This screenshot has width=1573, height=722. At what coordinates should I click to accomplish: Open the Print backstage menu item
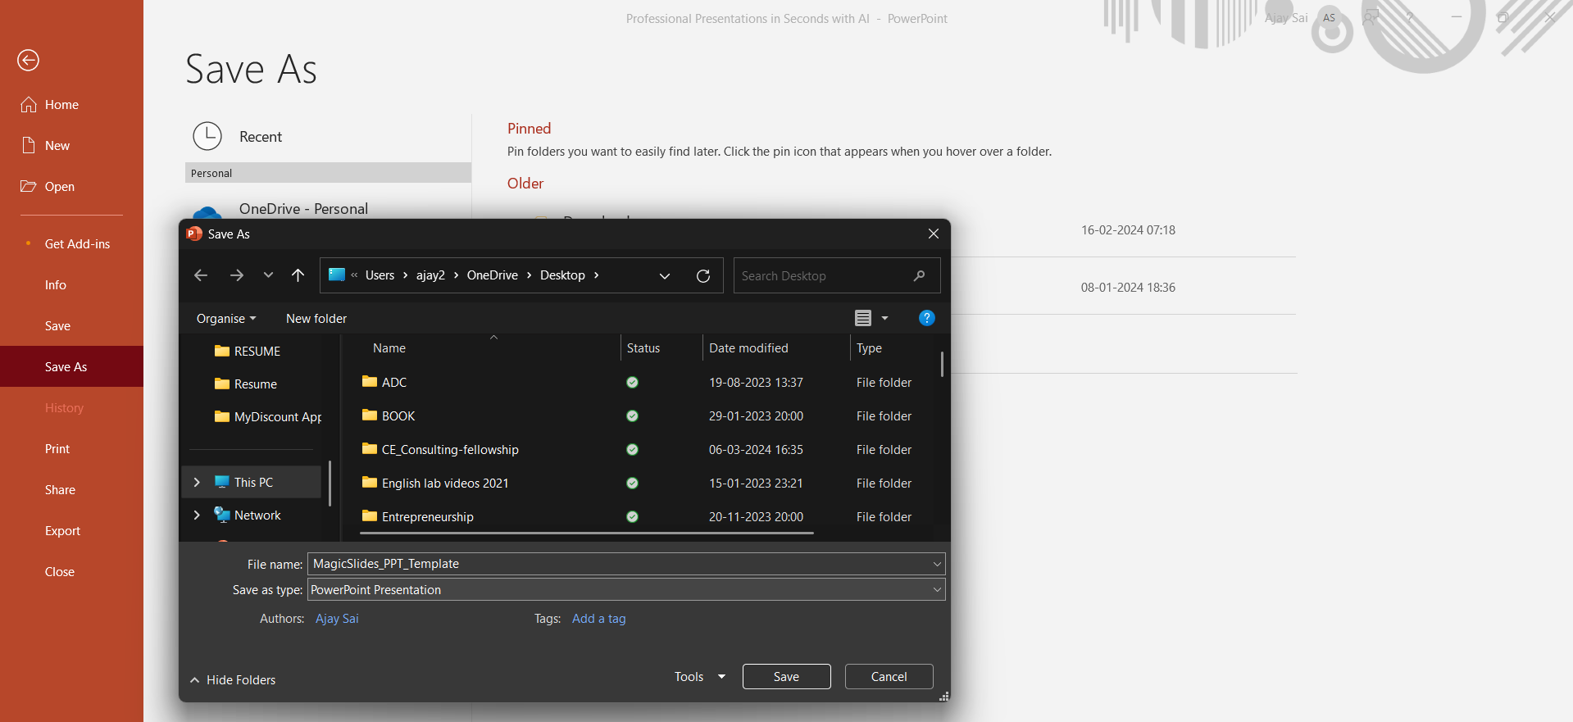57,449
